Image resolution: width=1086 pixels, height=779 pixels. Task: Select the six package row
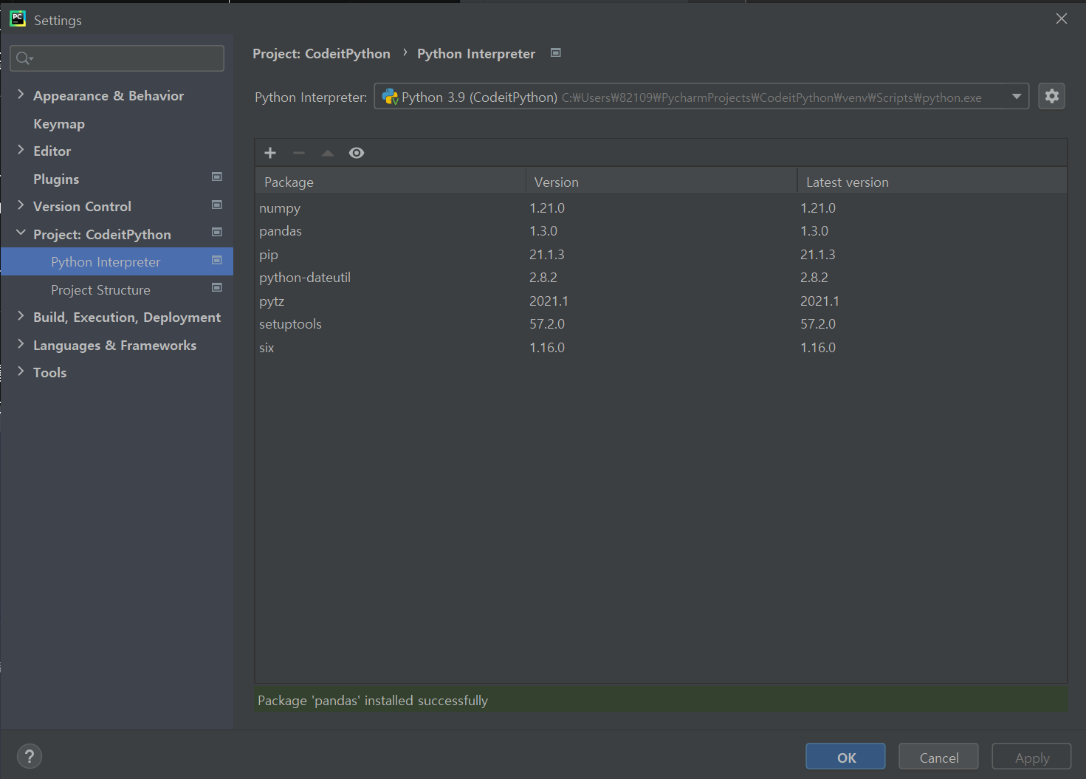(x=661, y=348)
